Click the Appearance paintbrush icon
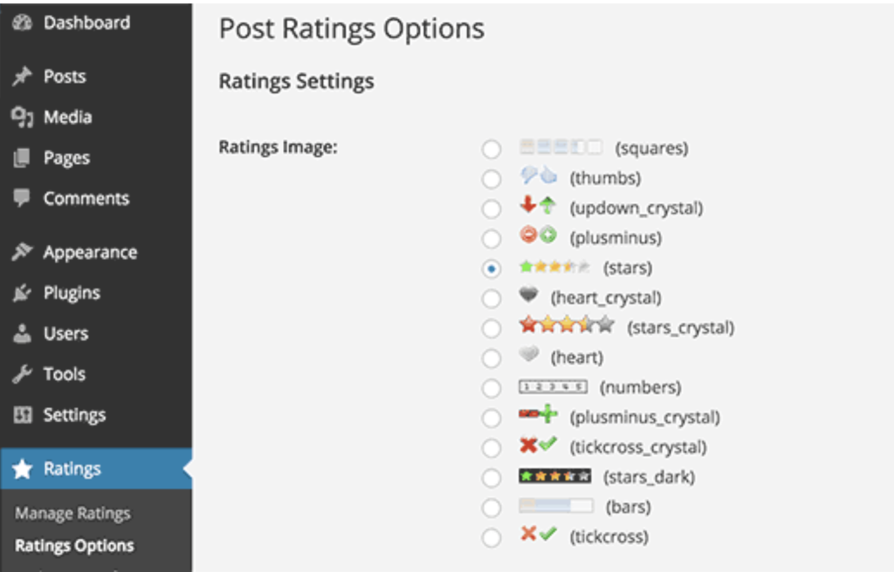Viewport: 894px width, 572px height. [22, 253]
